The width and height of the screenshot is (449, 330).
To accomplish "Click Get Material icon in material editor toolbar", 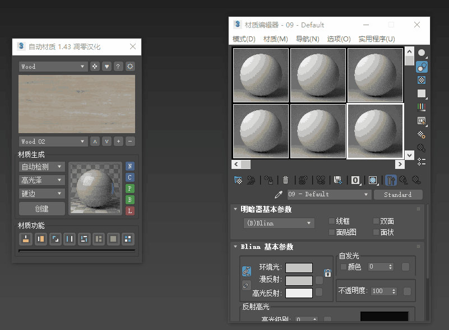I will point(238,180).
